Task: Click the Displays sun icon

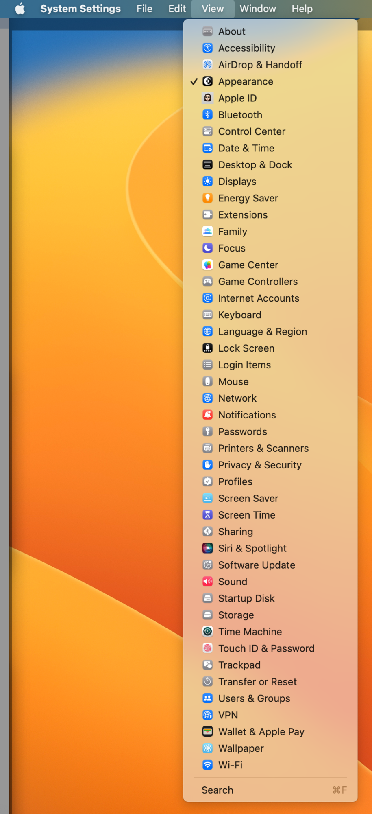Action: tap(208, 182)
